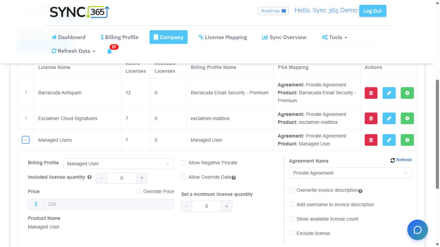Click the PSA Mapping column header
Screen dimensions: 440x247
(293, 67)
